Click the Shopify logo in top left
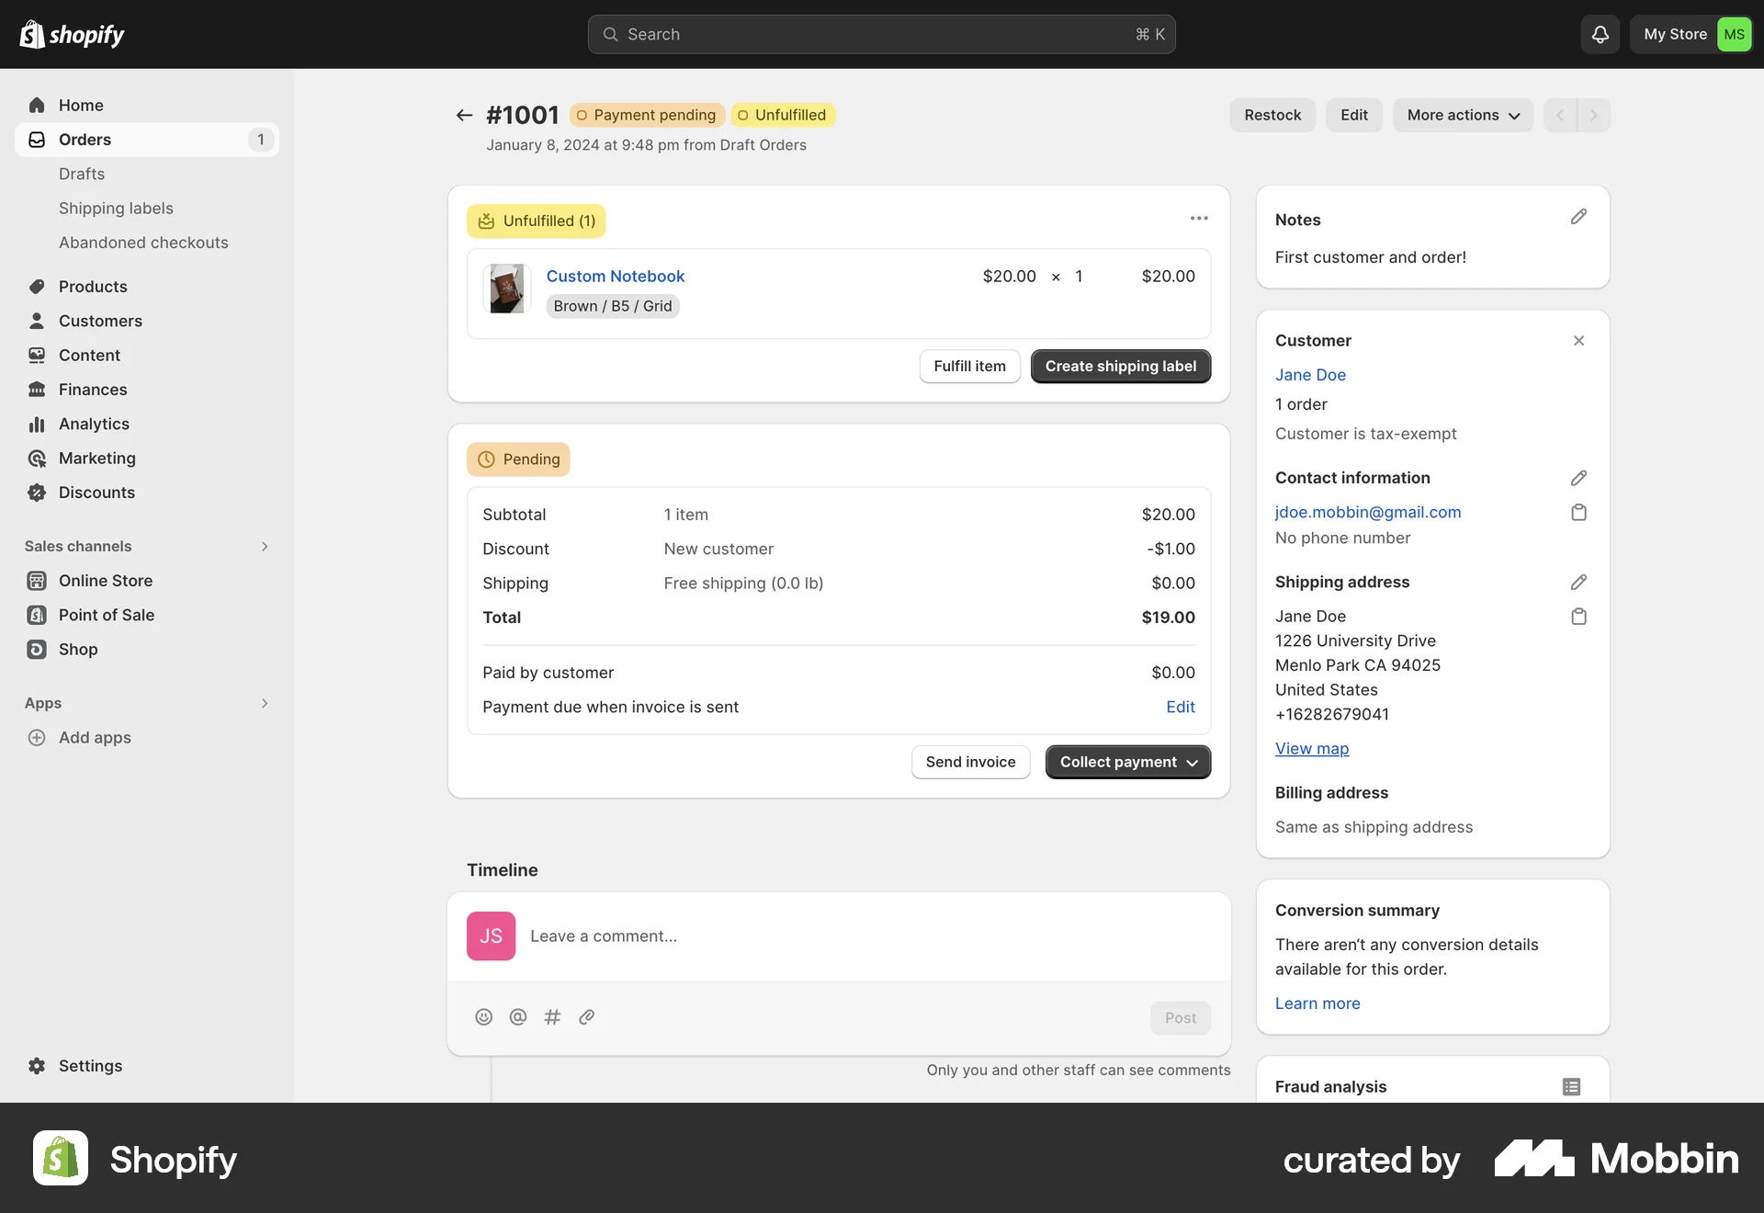This screenshot has width=1764, height=1213. [72, 34]
